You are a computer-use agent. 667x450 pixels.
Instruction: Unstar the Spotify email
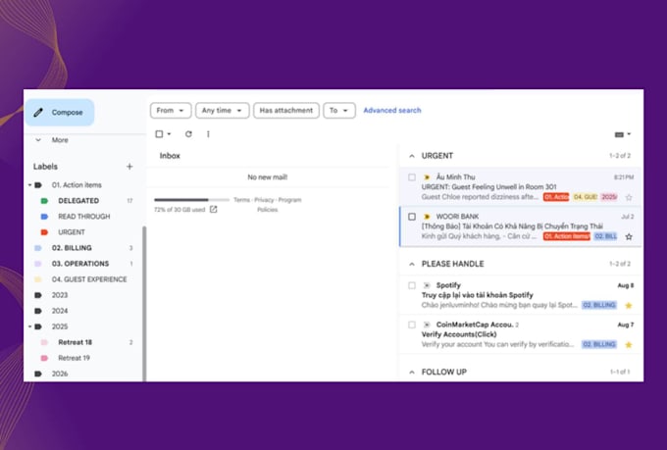coord(629,305)
